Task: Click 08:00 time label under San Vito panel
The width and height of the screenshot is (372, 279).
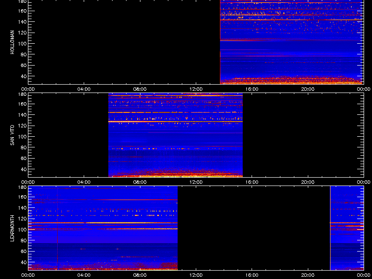Action: coord(140,182)
